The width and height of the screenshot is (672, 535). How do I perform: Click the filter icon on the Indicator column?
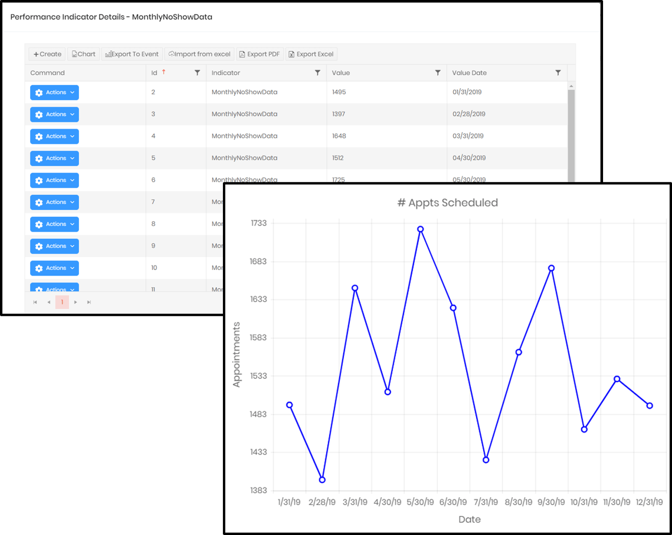(x=318, y=73)
